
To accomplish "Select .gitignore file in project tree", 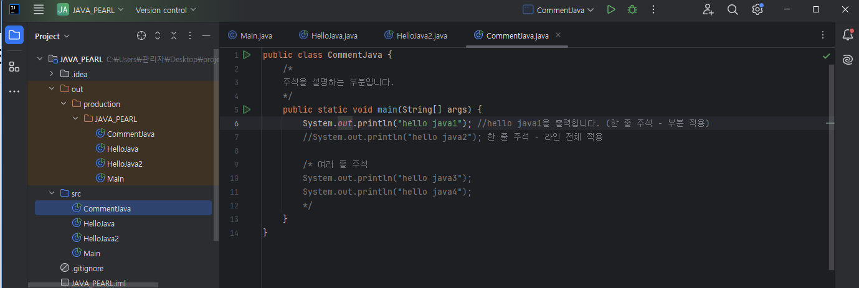I will click(87, 268).
